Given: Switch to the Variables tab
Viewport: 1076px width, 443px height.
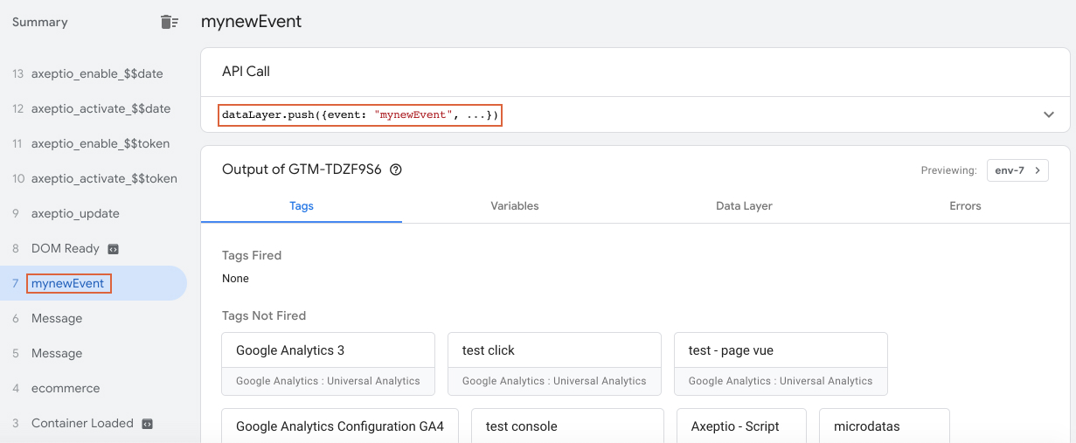Looking at the screenshot, I should click(x=514, y=206).
